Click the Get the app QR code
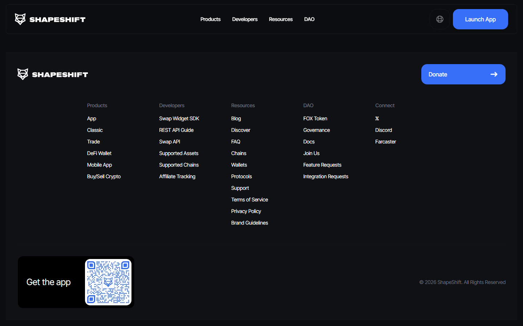 (x=108, y=282)
